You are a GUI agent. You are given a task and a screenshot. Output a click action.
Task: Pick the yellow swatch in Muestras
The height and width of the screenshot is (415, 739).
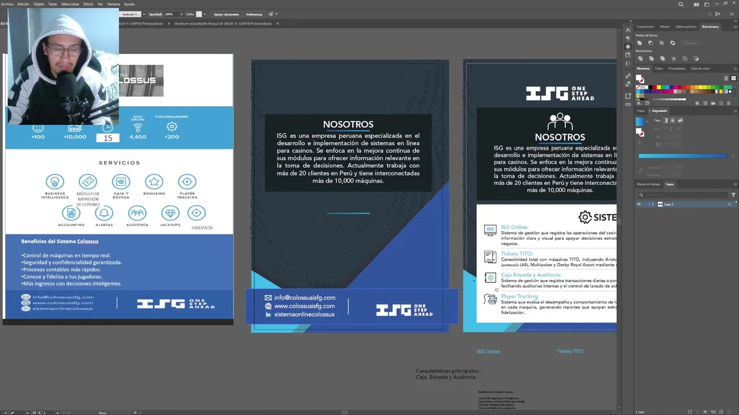[x=659, y=87]
